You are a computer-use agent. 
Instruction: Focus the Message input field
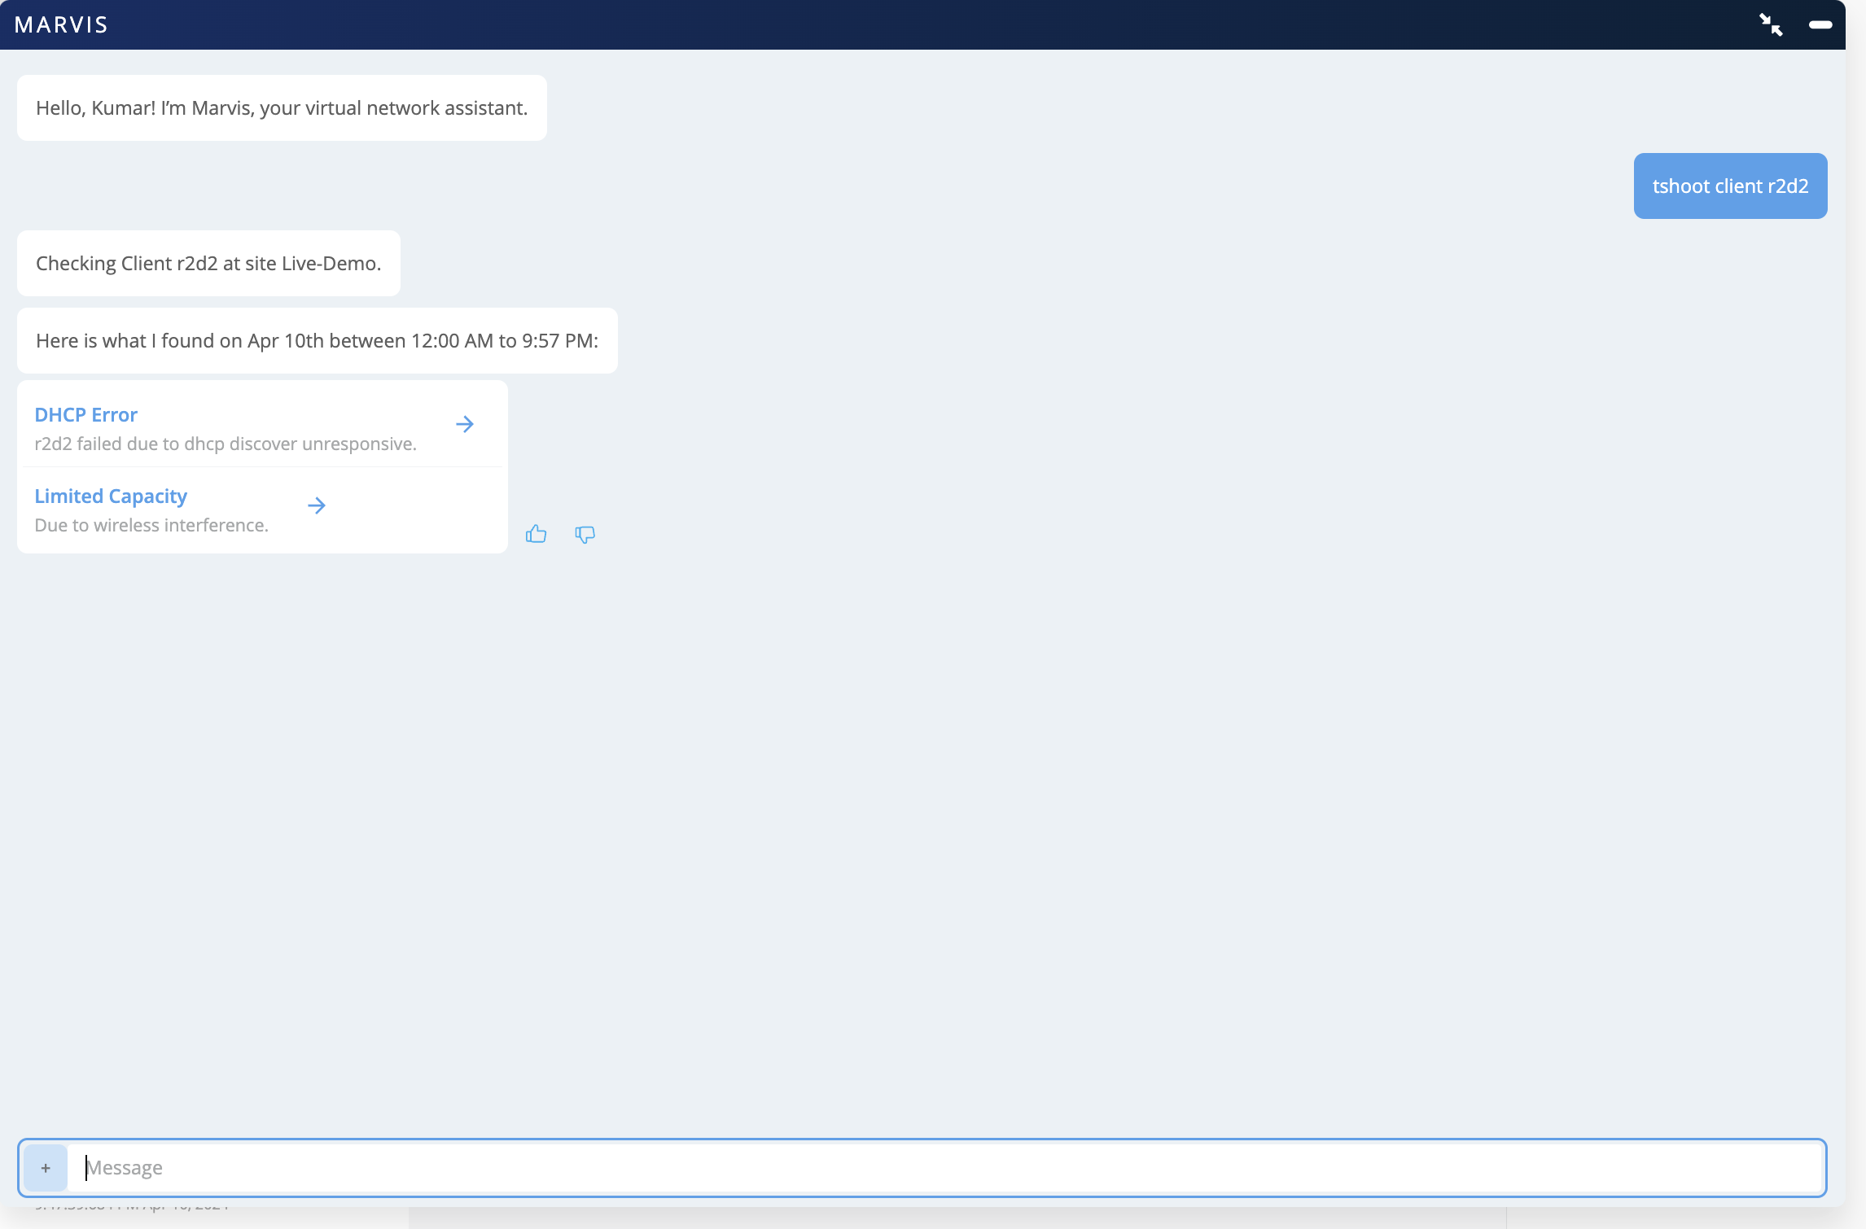[x=944, y=1168]
